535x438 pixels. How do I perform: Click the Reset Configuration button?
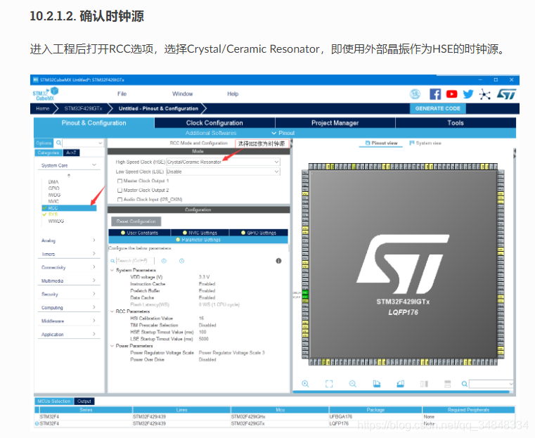tap(136, 221)
